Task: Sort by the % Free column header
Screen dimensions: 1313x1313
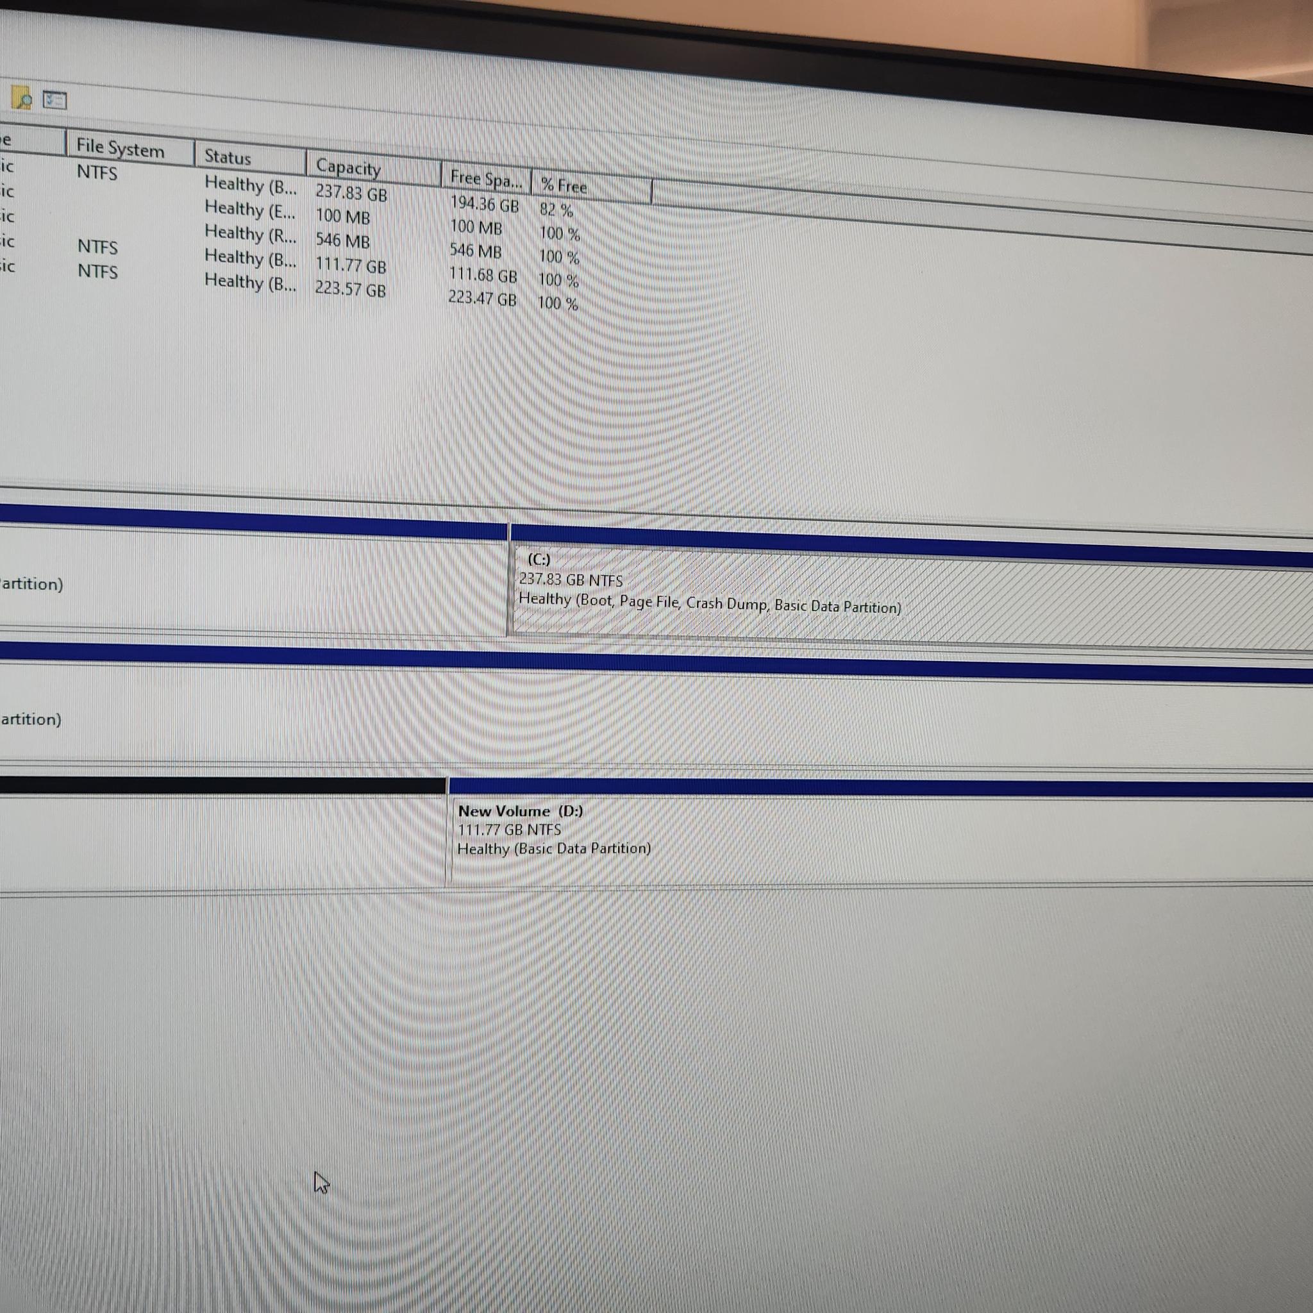Action: (591, 187)
